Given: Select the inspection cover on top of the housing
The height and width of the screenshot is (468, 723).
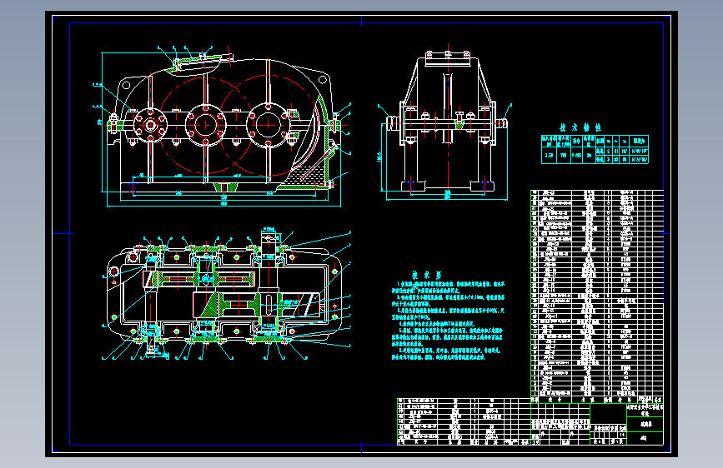Looking at the screenshot, I should (202, 60).
